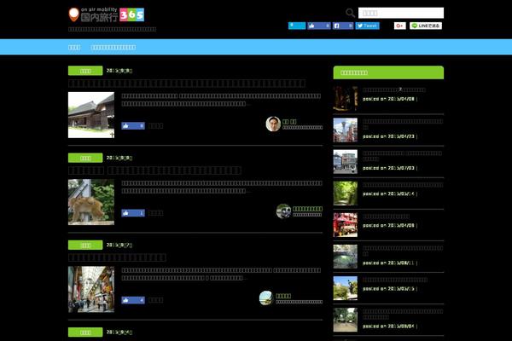Click 'posted on 2015/08/04' sidebar text

[388, 327]
